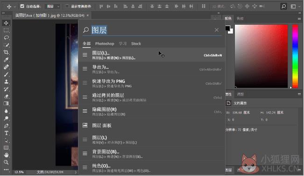Select the Path Selection tool
The image size is (304, 176).
tap(6, 141)
